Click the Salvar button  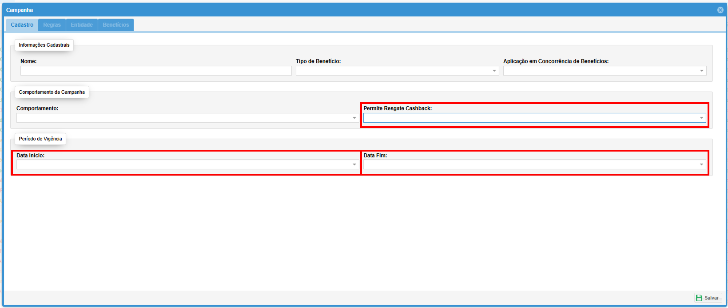708,298
